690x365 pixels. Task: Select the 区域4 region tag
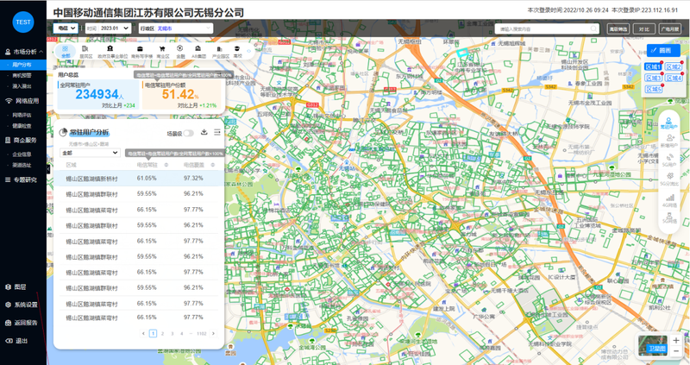click(674, 78)
